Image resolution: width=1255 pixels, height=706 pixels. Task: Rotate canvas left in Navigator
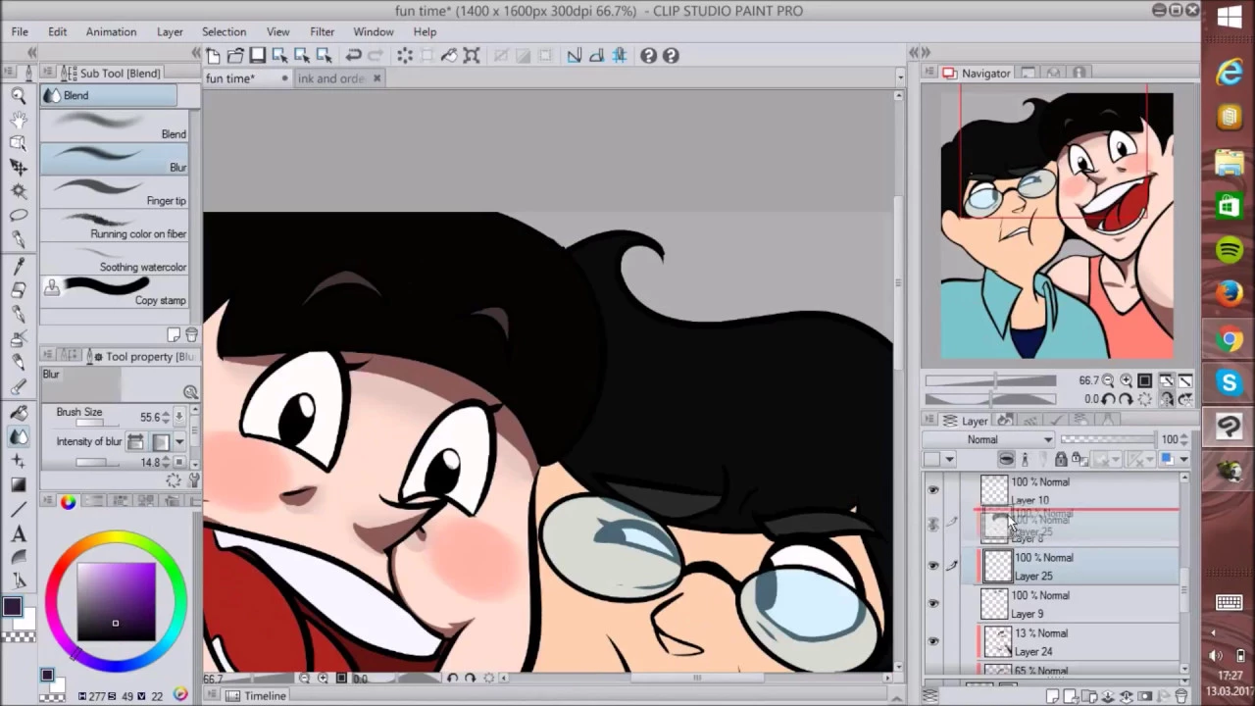pos(1108,399)
